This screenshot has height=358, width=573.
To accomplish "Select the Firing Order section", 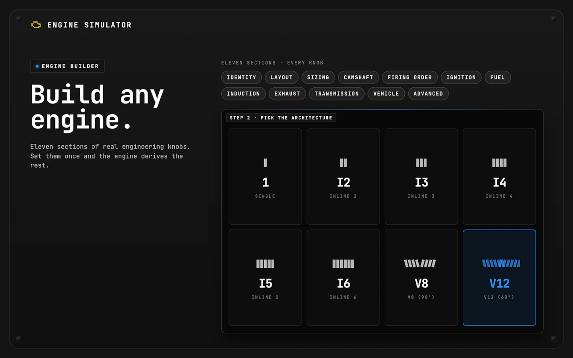I will [410, 77].
